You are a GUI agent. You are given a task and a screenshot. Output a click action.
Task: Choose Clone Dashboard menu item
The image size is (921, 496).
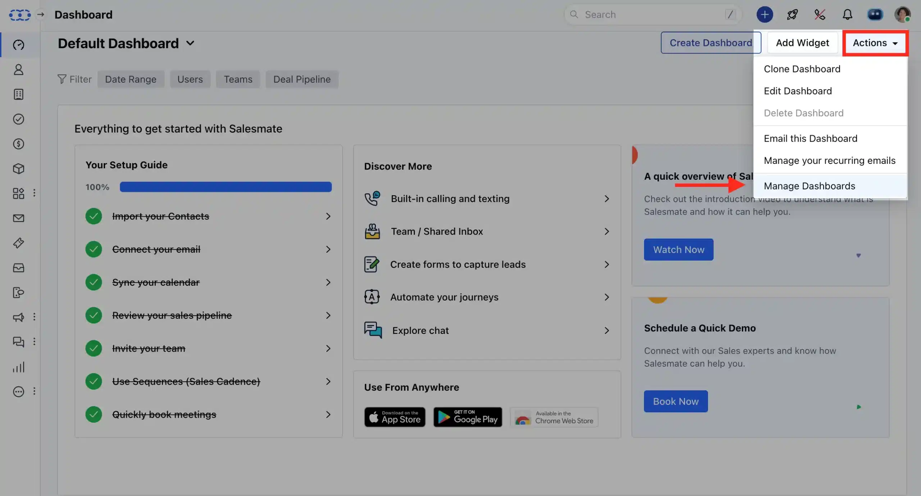click(802, 69)
